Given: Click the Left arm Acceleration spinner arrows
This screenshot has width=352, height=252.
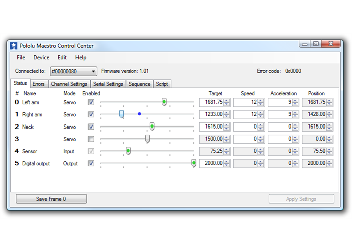Looking at the screenshot, I should click(x=296, y=102).
